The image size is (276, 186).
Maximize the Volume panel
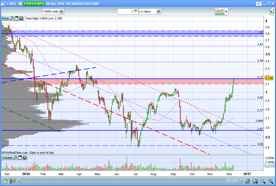tap(20, 157)
